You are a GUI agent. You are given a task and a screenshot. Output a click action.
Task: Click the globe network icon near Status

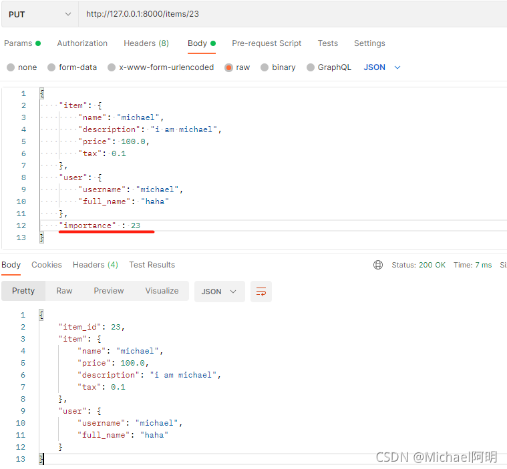click(x=378, y=265)
